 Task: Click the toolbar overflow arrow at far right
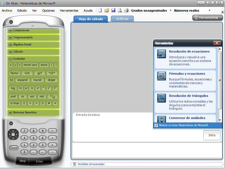pyautogui.click(x=222, y=12)
